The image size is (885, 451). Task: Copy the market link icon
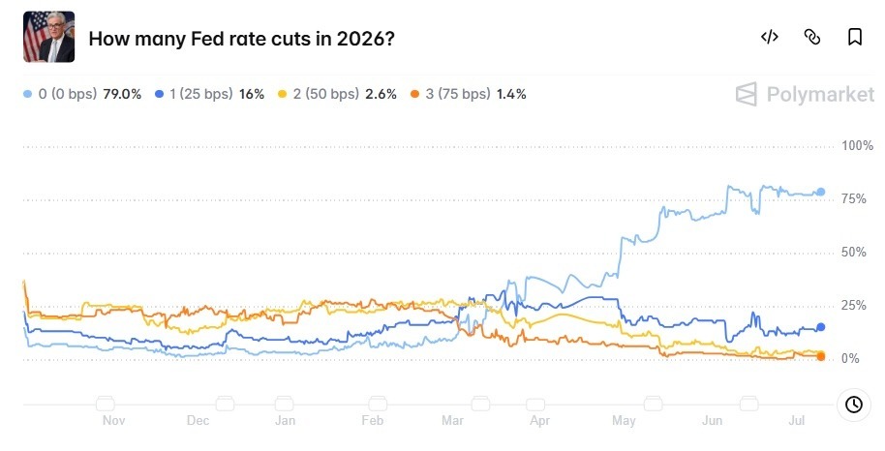tap(812, 37)
